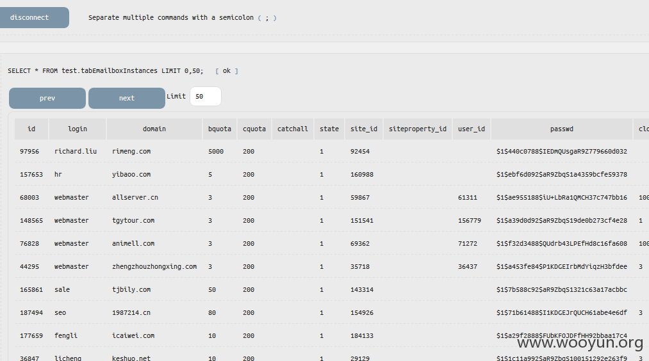Click user_id cell 36437
This screenshot has width=649, height=361.
(467, 267)
